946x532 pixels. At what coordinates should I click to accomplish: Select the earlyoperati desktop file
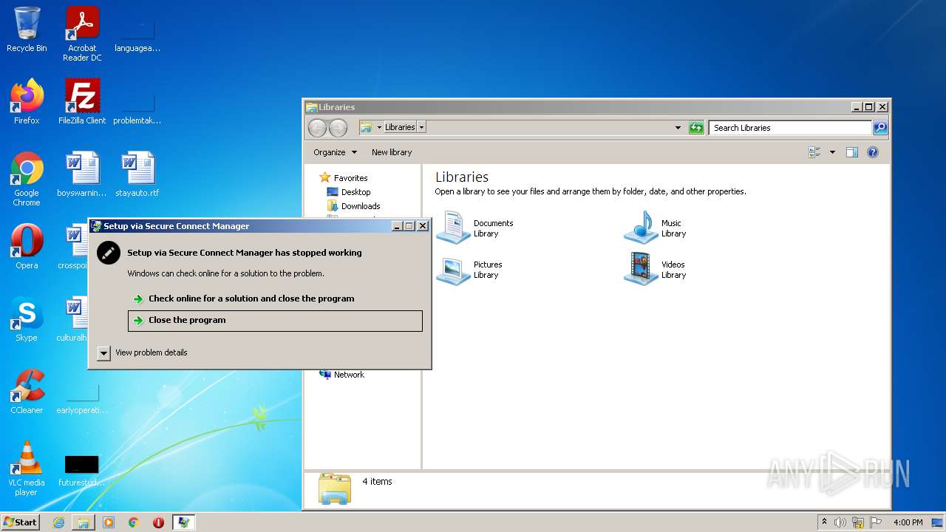click(82, 398)
